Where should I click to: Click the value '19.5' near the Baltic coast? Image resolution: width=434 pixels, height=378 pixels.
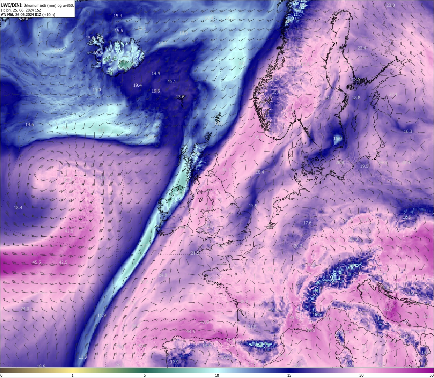tap(364, 166)
